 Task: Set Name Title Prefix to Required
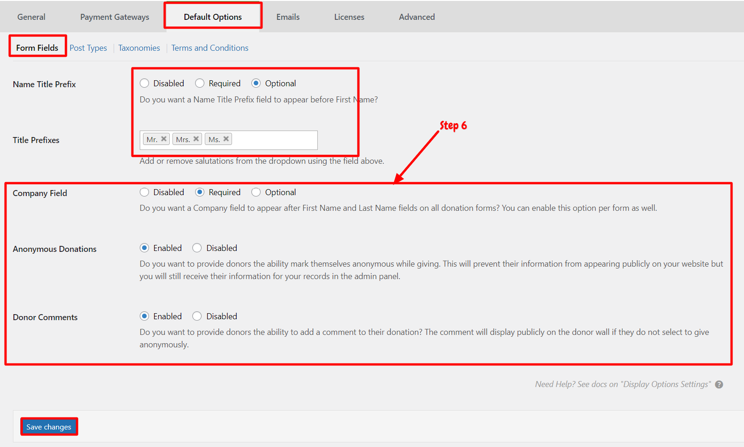tap(200, 83)
